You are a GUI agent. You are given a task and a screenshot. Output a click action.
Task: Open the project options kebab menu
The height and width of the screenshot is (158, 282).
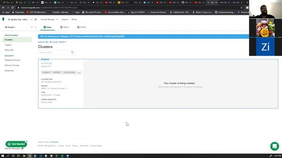tap(36, 27)
